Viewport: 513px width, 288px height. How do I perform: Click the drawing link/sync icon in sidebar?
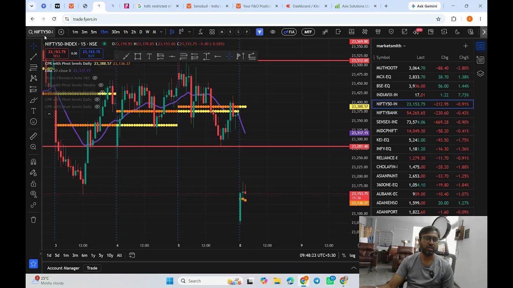pos(34,205)
